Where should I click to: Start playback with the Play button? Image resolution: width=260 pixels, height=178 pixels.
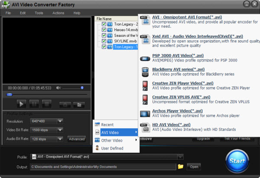pyautogui.click(x=21, y=104)
